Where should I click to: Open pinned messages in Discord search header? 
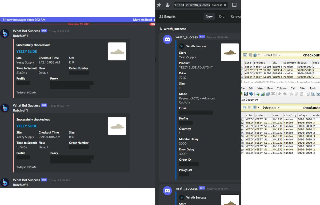coord(159,5)
